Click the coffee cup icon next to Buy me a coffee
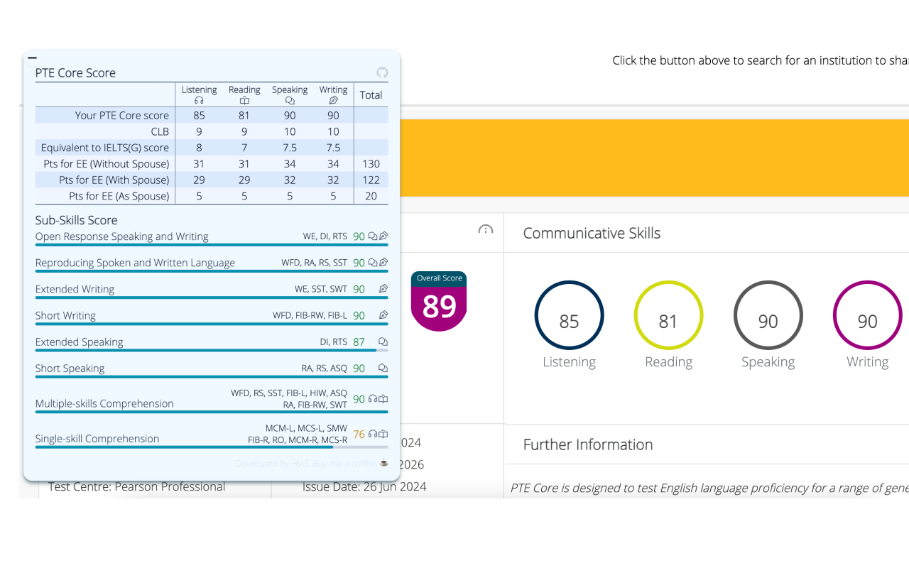 pyautogui.click(x=384, y=463)
